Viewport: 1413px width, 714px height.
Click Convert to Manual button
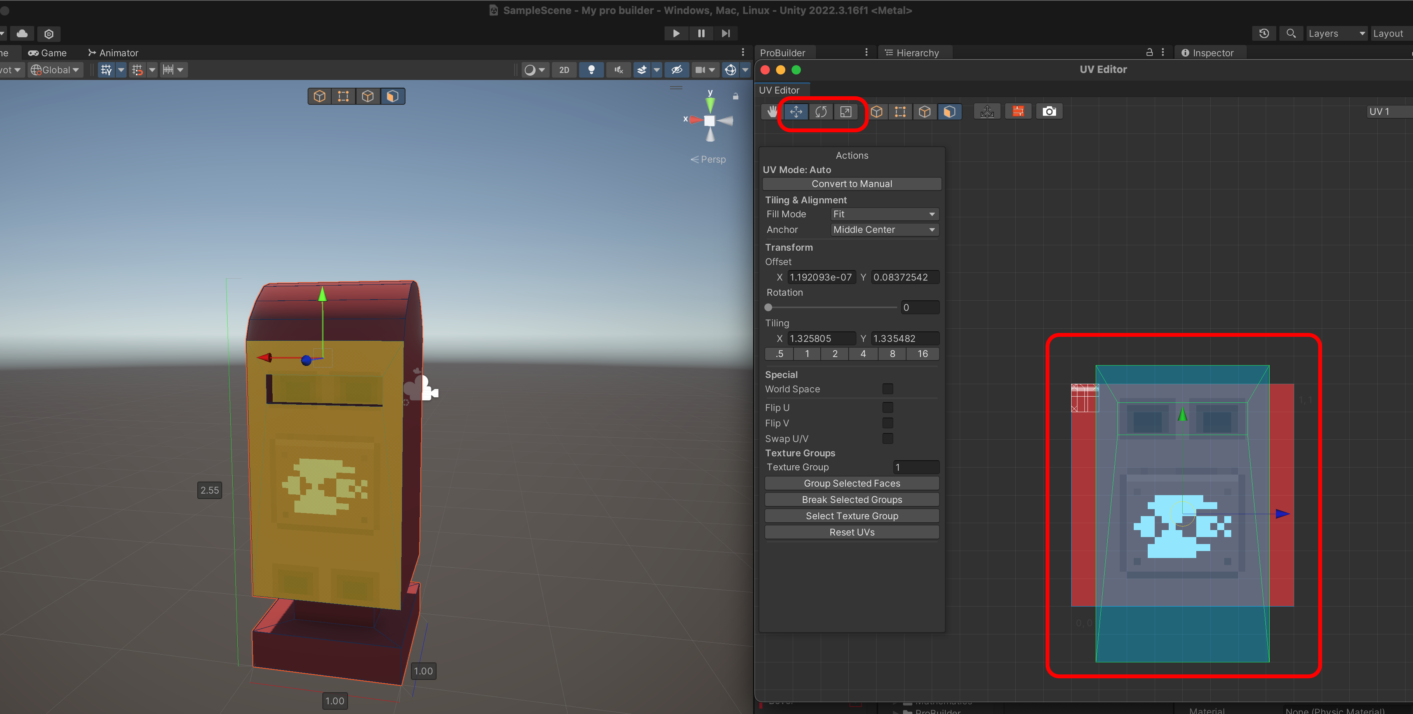click(851, 184)
